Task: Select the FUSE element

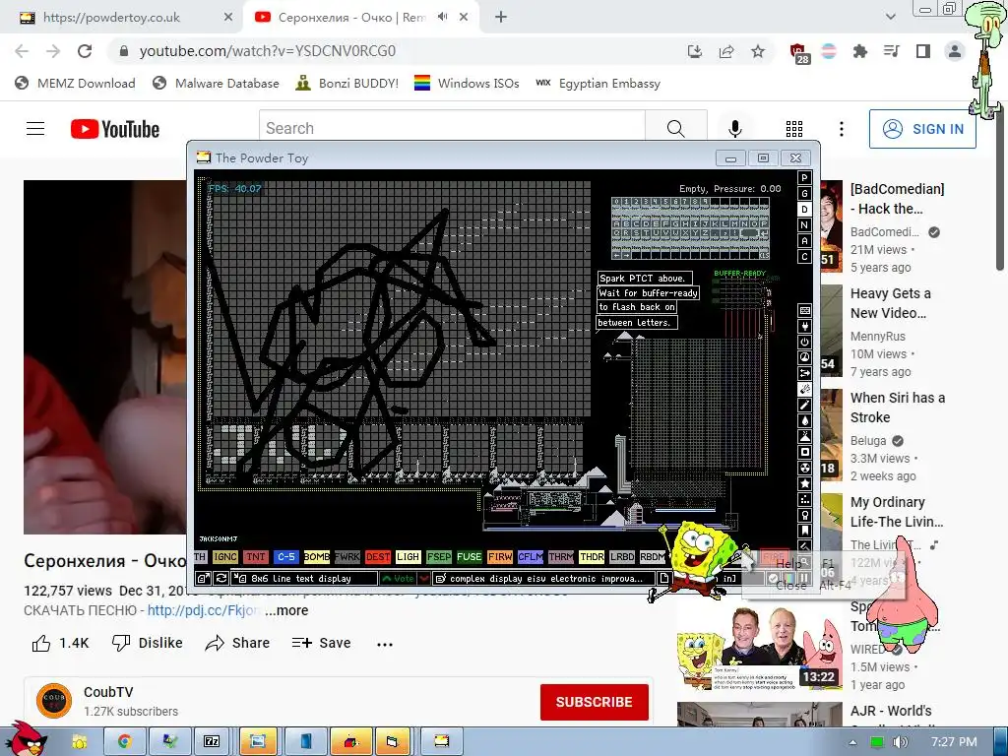Action: [469, 557]
